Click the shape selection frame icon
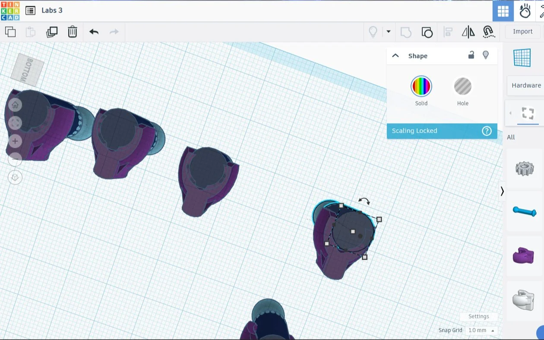 tap(528, 113)
